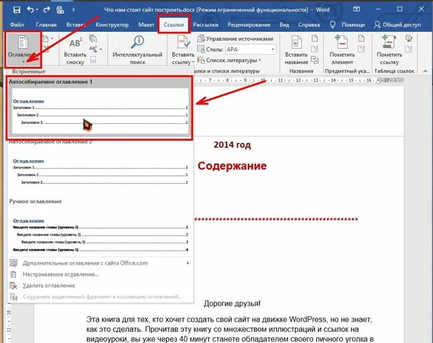
Task: Switch to the Конструктор tab
Action: click(x=112, y=25)
